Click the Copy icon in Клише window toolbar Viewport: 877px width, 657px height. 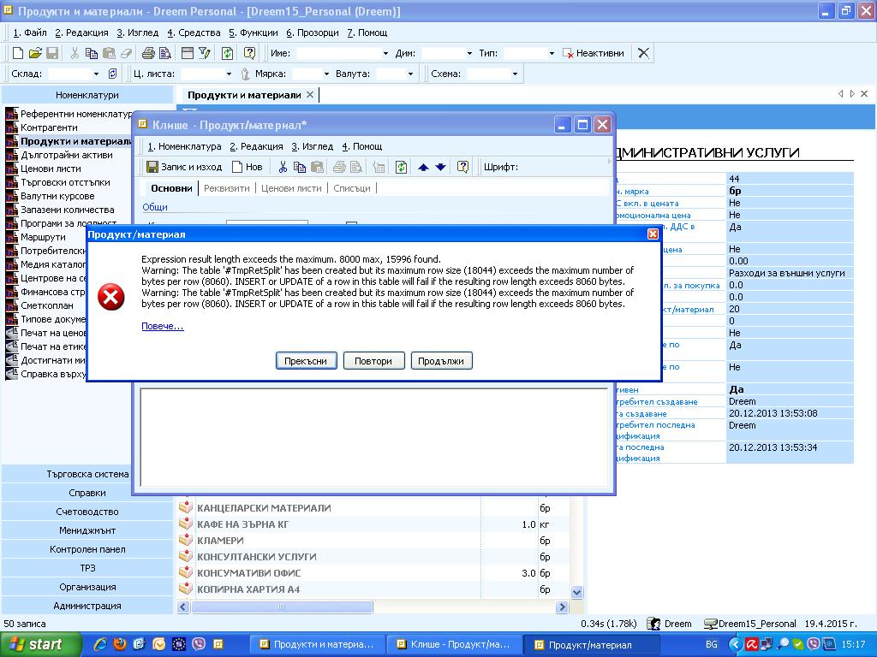click(300, 167)
